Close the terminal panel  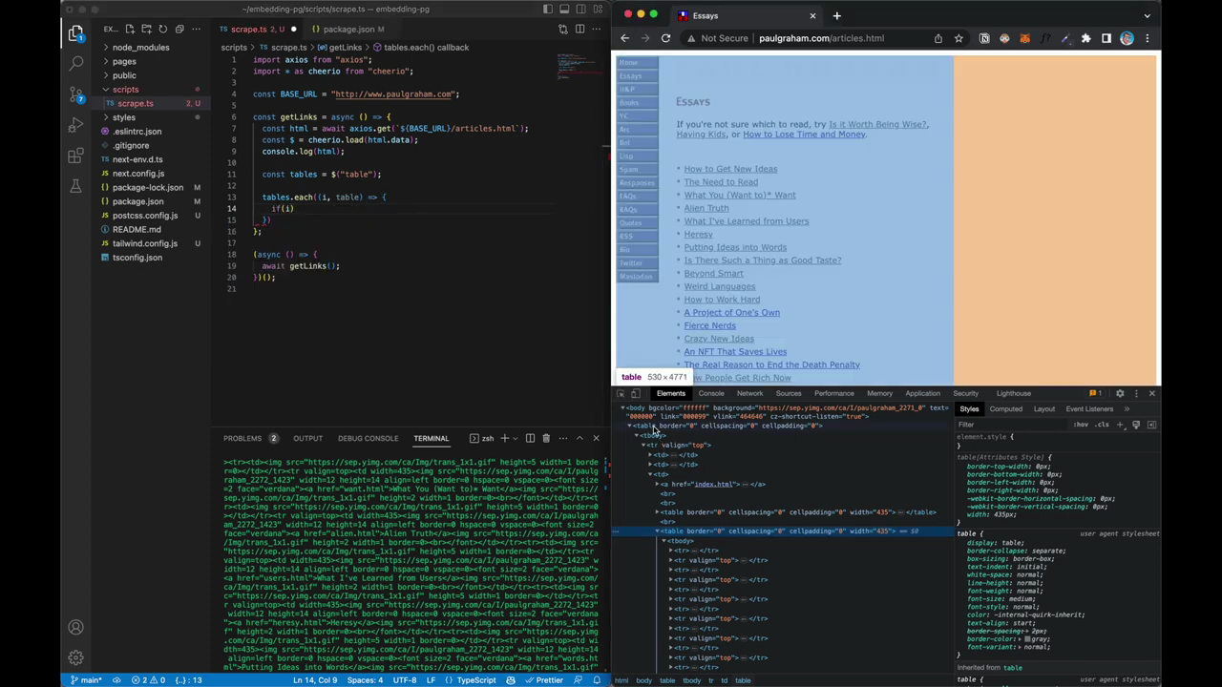point(597,438)
